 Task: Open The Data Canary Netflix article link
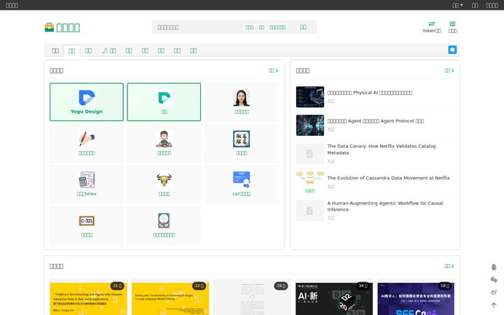(x=381, y=150)
